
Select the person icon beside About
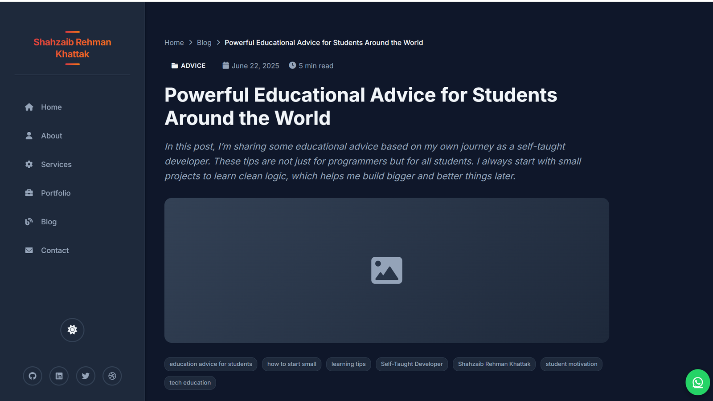[29, 135]
